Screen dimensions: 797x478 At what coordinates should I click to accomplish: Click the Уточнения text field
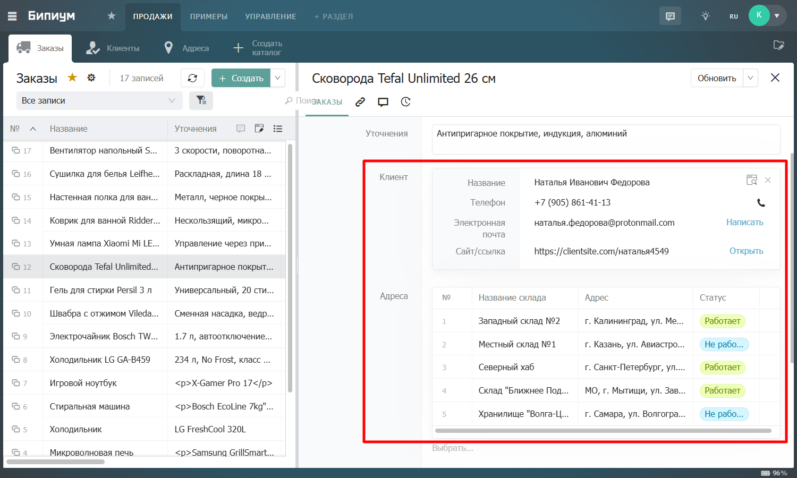tap(606, 139)
